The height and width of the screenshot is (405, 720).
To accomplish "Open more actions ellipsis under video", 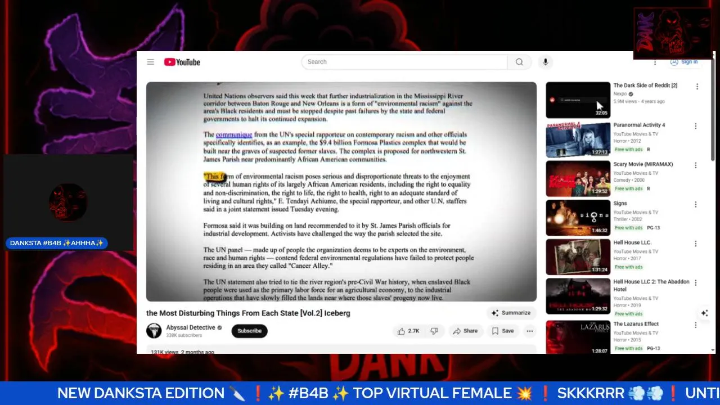I will 529,331.
